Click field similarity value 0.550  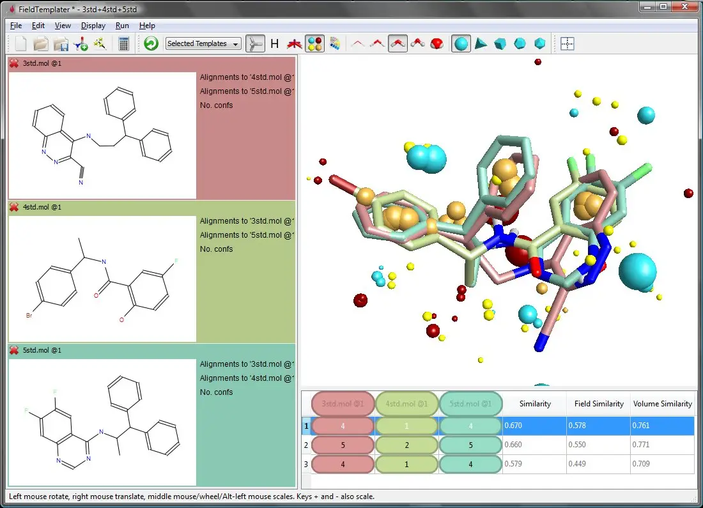(577, 444)
